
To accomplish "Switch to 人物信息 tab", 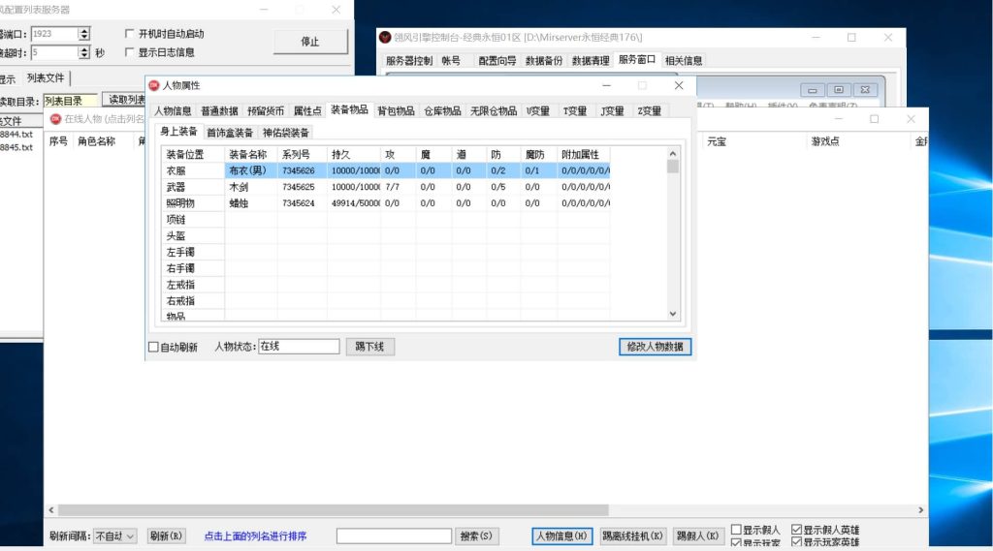I will [x=173, y=110].
